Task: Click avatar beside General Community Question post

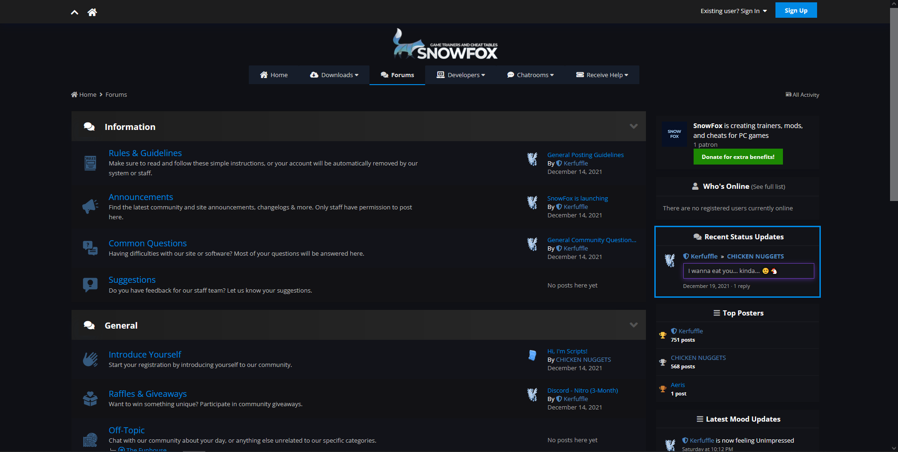Action: tap(532, 244)
